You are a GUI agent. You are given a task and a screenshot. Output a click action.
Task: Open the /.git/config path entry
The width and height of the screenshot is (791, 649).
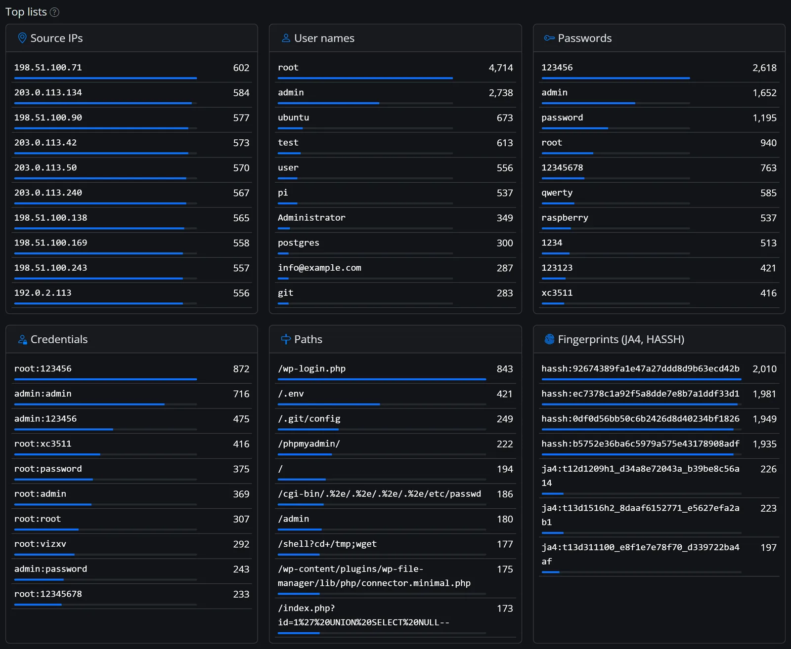[x=395, y=421]
